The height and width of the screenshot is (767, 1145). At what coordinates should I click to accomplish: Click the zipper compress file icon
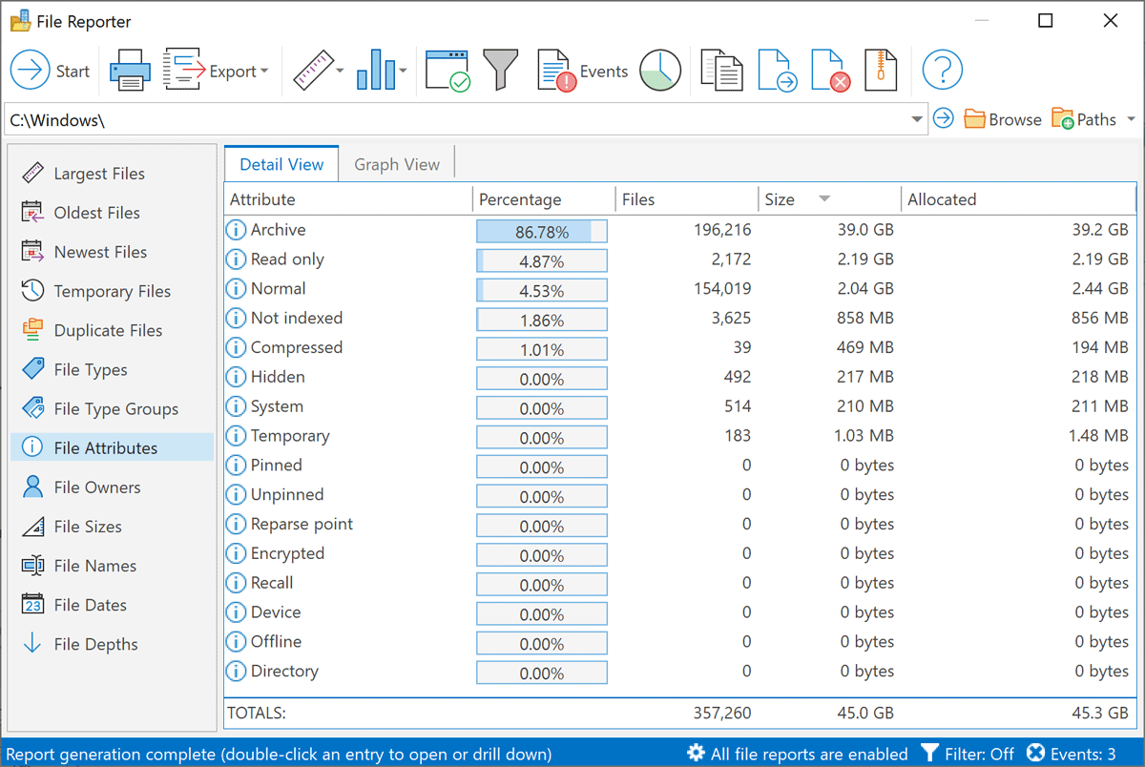881,71
